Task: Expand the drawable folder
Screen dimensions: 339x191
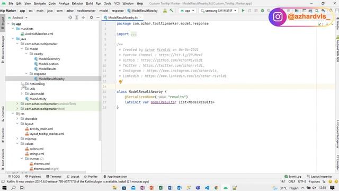Action: click(17, 119)
